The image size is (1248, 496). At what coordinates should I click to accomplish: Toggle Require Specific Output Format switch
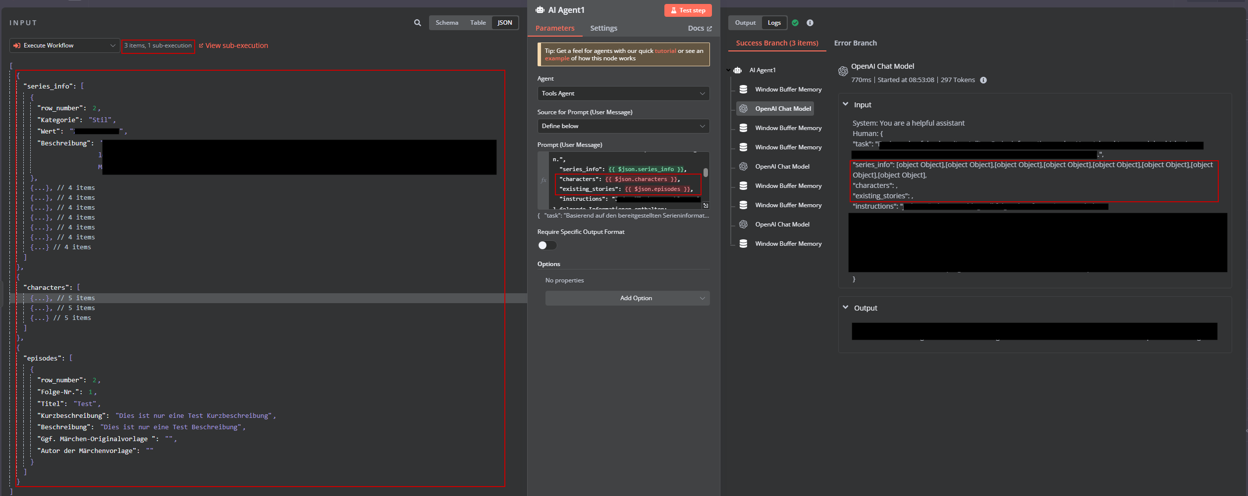pos(547,245)
